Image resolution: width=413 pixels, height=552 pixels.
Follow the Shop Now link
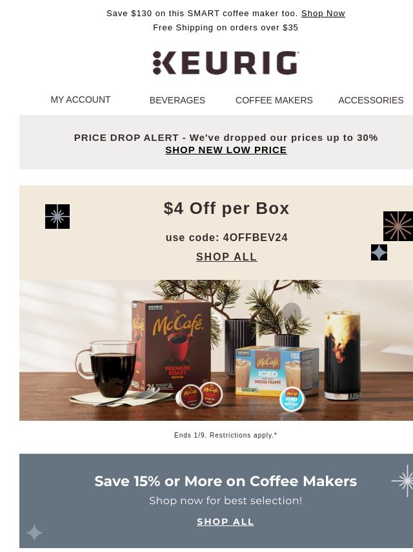[x=323, y=14]
